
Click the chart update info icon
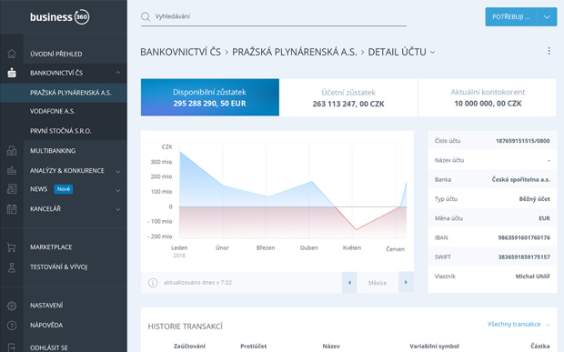(153, 283)
